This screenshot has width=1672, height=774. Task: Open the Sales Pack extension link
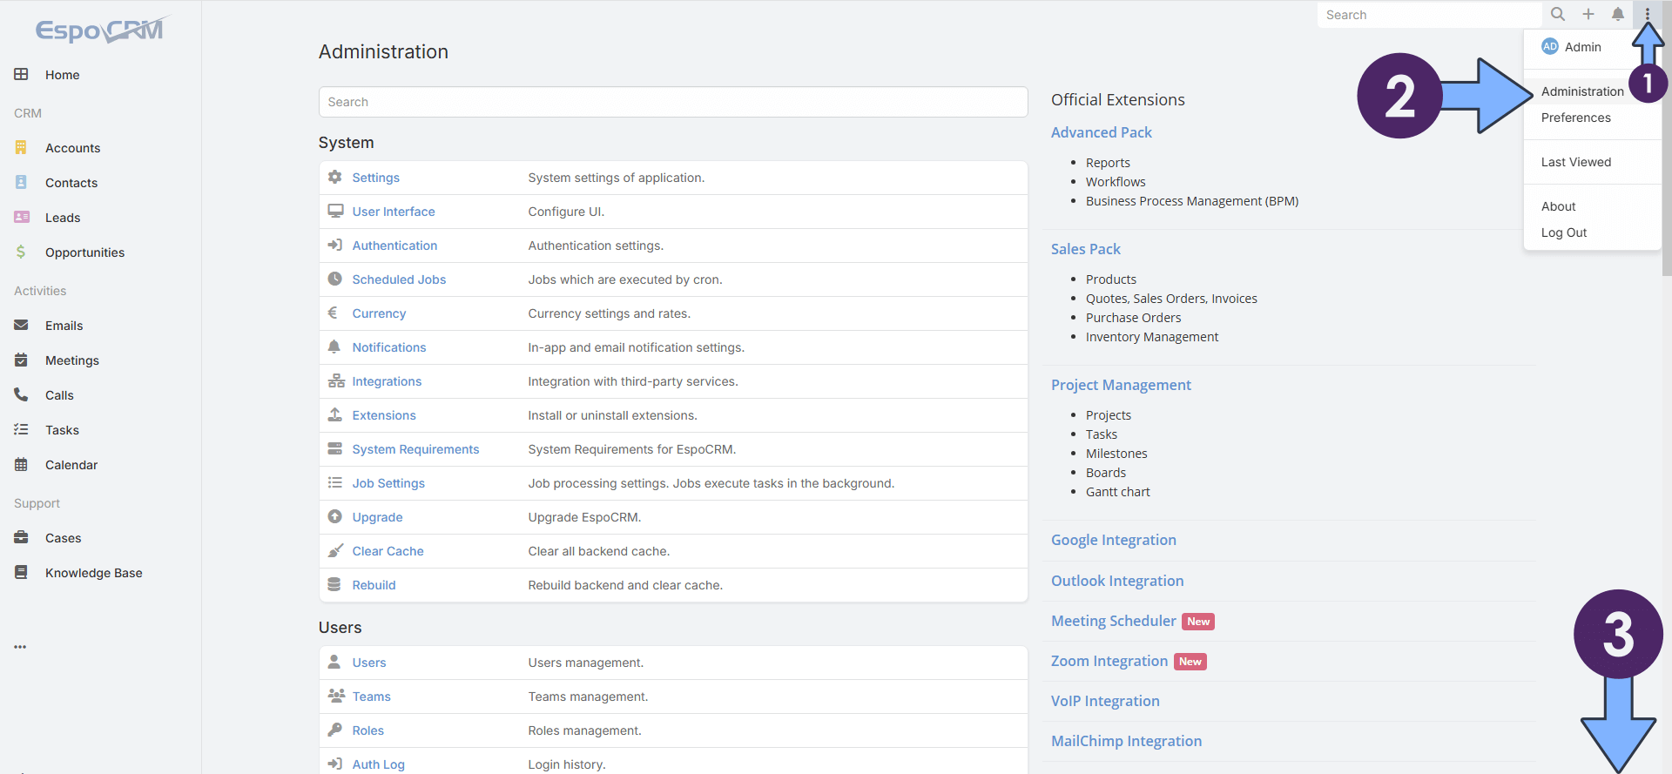(1086, 249)
